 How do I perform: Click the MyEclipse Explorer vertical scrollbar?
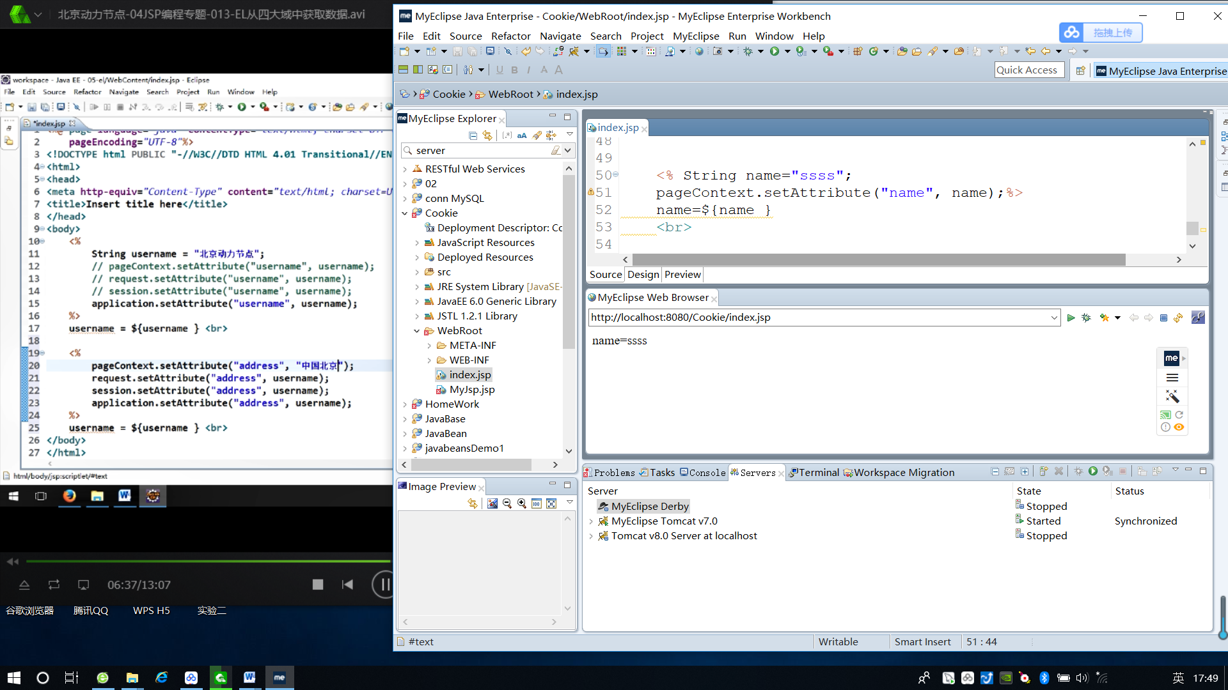point(568,262)
